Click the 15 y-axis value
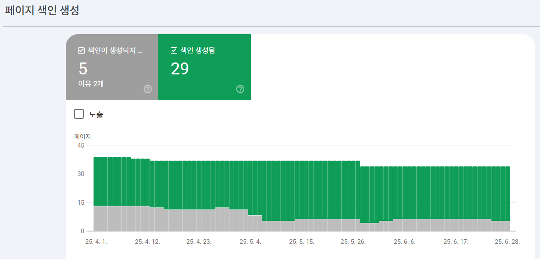This screenshot has width=540, height=259. click(x=81, y=202)
